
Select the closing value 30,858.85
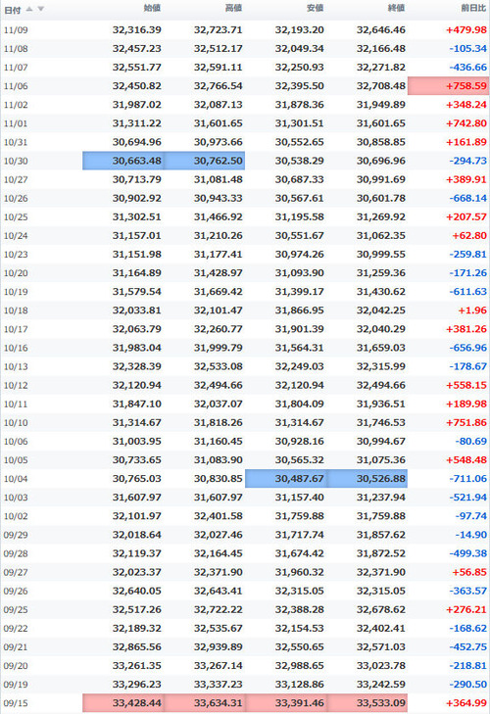(x=380, y=142)
